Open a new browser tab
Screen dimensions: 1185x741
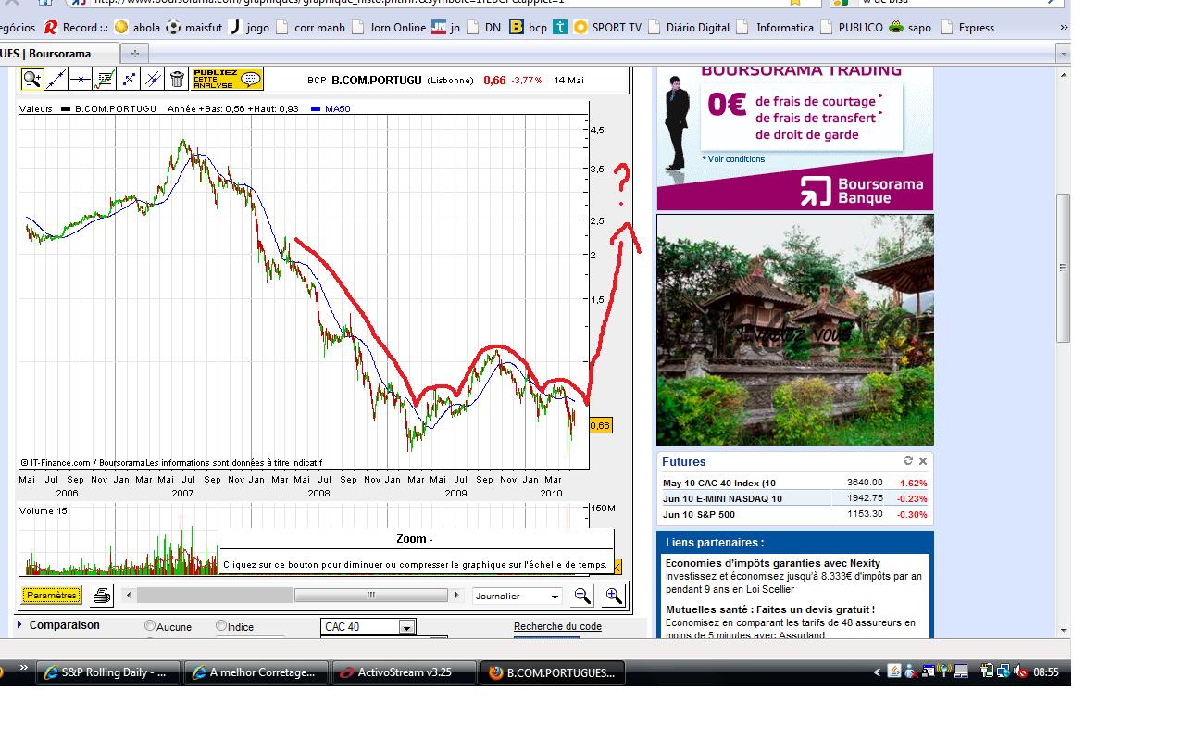tap(134, 54)
